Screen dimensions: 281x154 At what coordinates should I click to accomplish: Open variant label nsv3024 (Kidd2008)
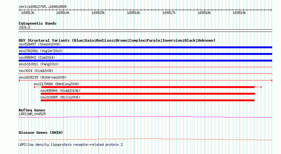(36, 71)
